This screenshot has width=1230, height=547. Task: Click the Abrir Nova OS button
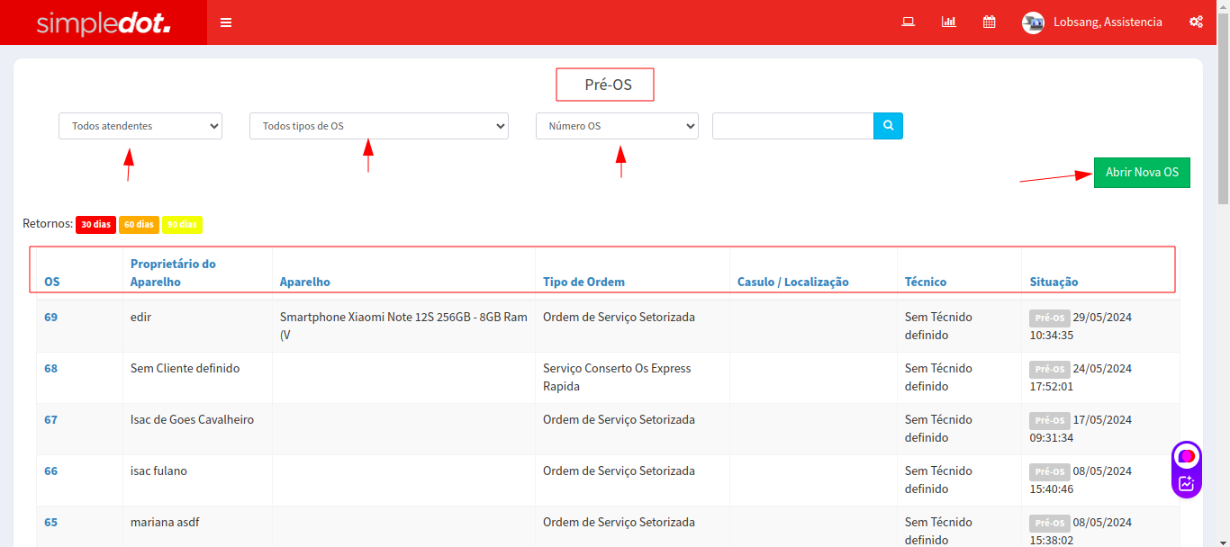[x=1142, y=172]
